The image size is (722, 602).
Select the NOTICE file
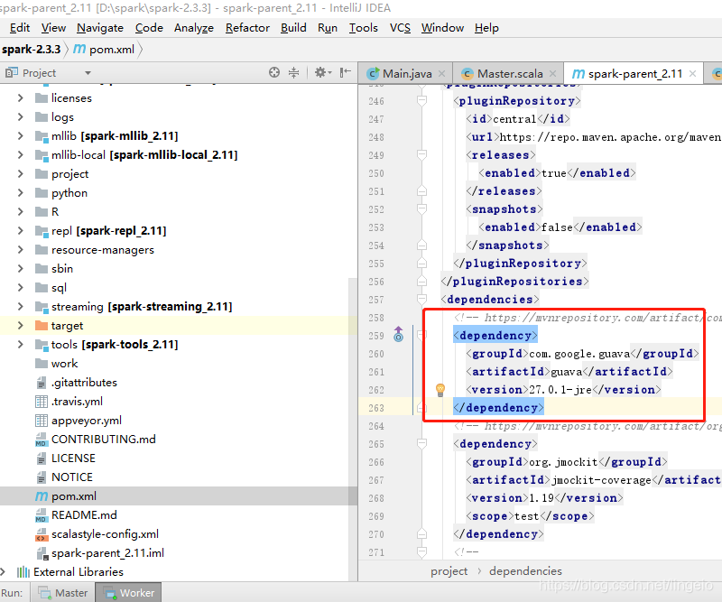coord(72,477)
